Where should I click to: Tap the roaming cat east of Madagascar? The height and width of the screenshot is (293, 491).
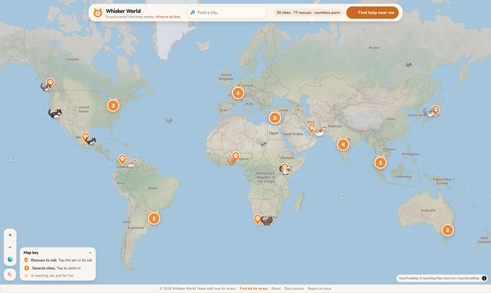[342, 197]
